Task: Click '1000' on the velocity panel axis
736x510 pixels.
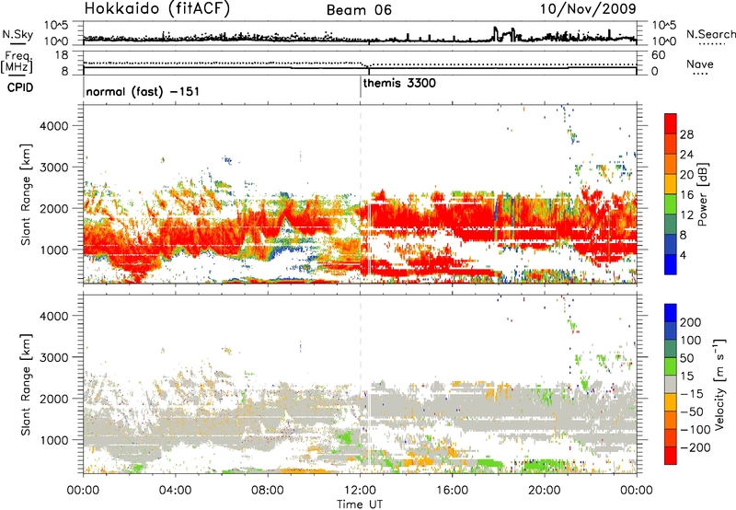Action: pyautogui.click(x=53, y=440)
